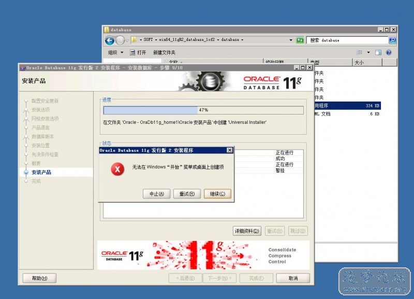This screenshot has width=414, height=299.
Task: Click the Forward arrow in Explorer window
Action: click(x=120, y=40)
